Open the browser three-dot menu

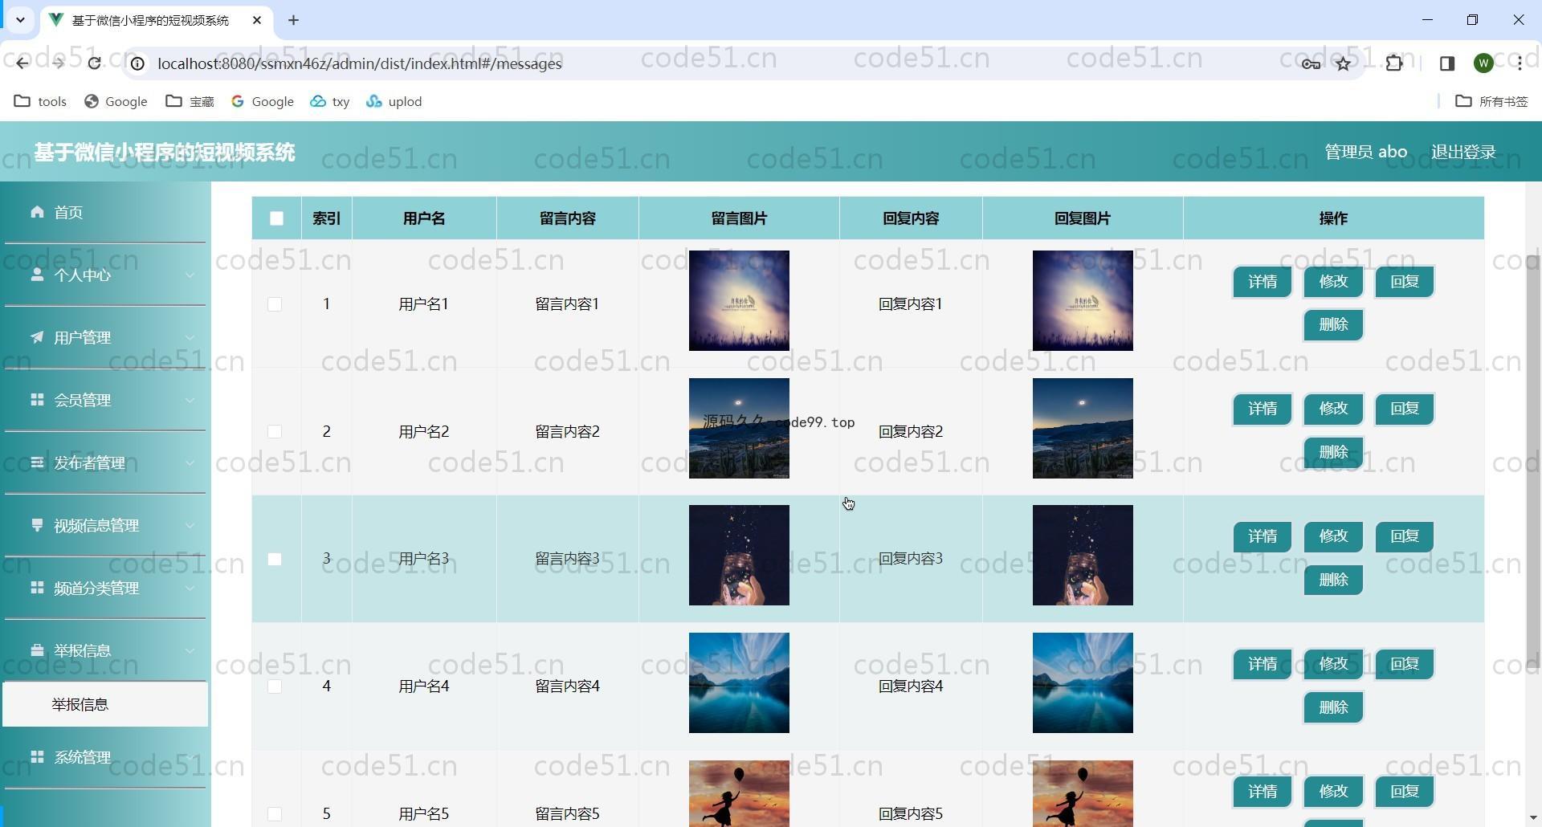[x=1520, y=63]
